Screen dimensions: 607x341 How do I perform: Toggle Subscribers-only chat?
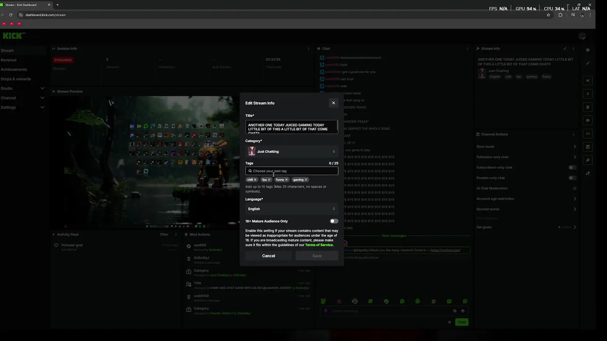pos(572,168)
